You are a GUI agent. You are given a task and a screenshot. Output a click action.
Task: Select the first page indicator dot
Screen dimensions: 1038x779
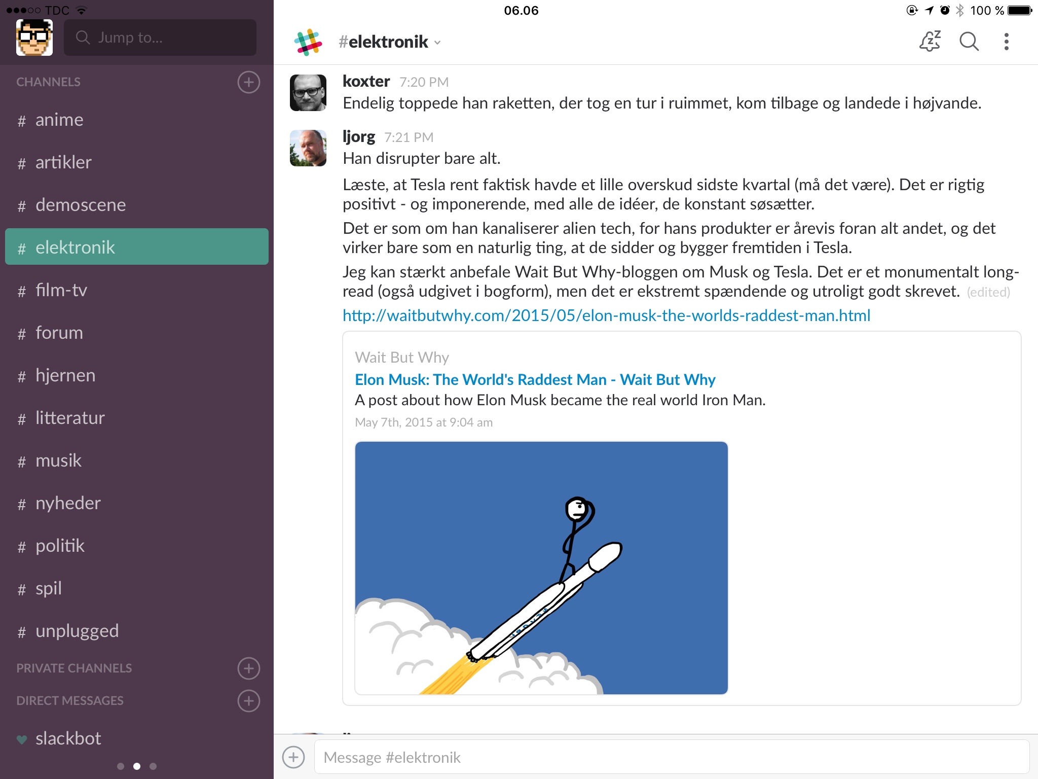pos(121,766)
